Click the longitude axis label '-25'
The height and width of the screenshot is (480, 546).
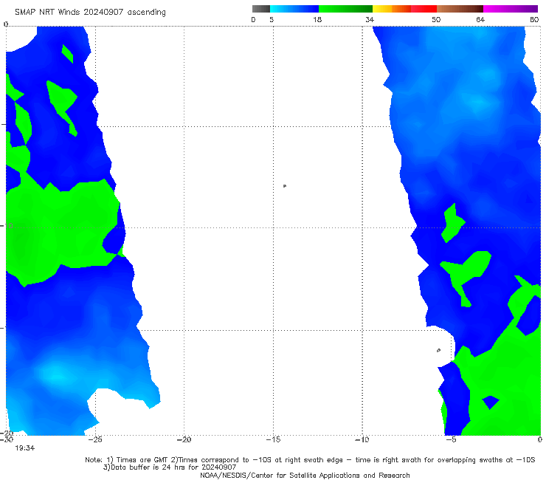tap(95, 440)
